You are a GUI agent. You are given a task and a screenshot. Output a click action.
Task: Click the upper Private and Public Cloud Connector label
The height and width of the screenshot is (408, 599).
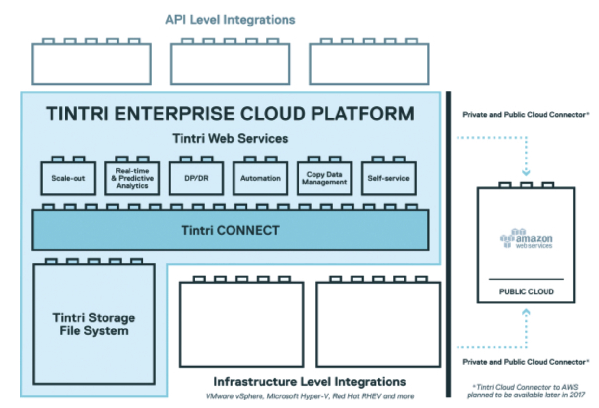point(526,115)
